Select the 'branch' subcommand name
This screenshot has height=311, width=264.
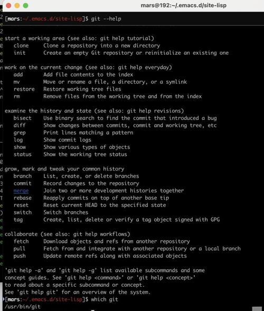[22, 176]
